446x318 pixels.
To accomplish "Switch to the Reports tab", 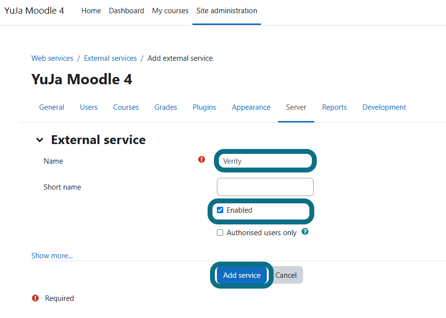I will pyautogui.click(x=334, y=107).
